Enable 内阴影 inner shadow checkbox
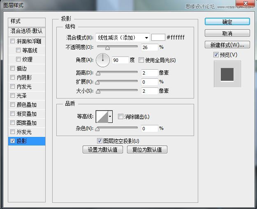The image size is (257, 209). [x=12, y=77]
